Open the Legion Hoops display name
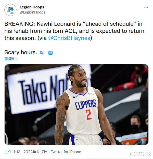This screenshot has height=159, width=153. (x=32, y=7)
